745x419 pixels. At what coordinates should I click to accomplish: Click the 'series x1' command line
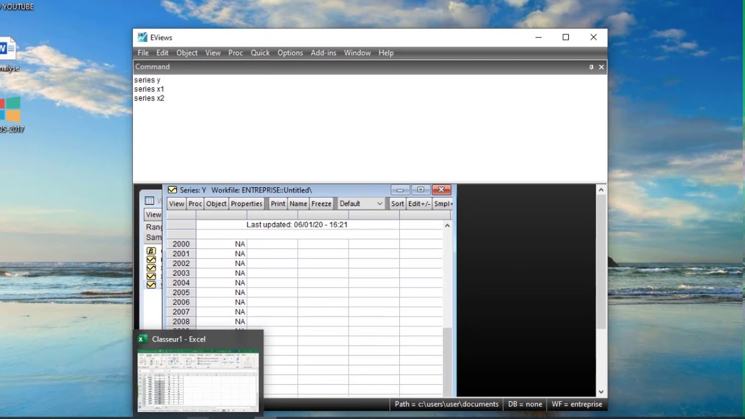pos(149,89)
